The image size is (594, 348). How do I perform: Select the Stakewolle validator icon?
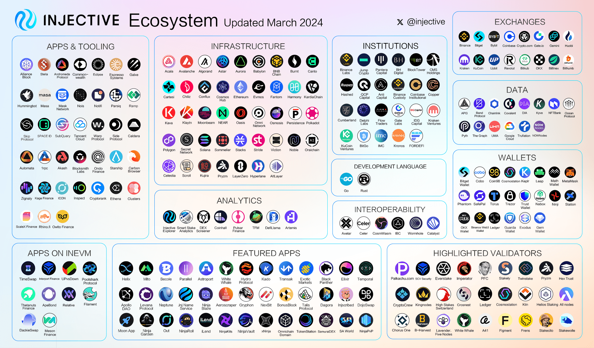(x=566, y=320)
